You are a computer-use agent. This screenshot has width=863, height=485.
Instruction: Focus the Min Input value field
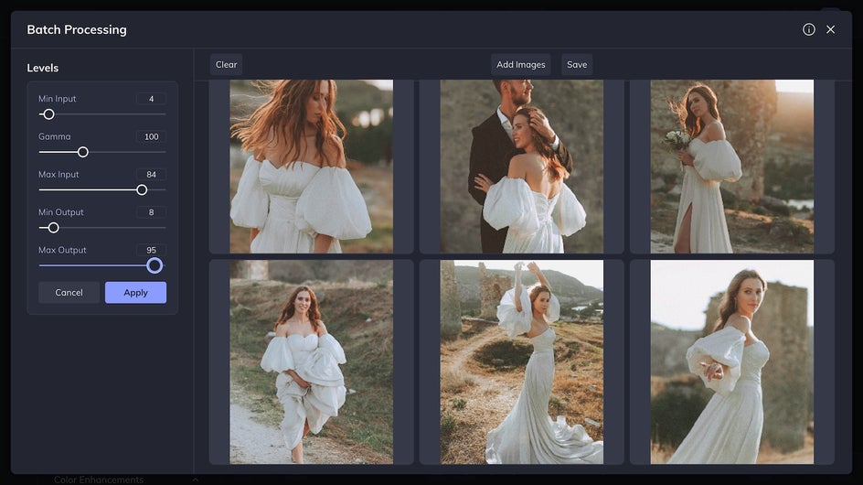coord(152,99)
